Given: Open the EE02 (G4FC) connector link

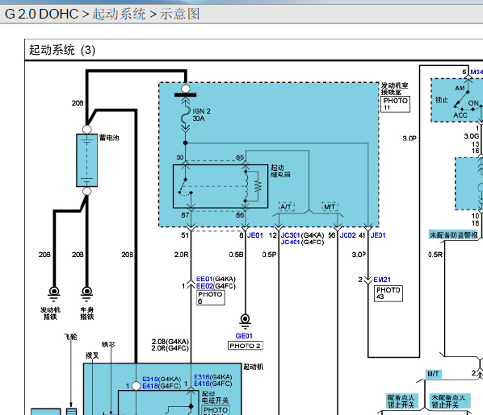Looking at the screenshot, I should (204, 286).
